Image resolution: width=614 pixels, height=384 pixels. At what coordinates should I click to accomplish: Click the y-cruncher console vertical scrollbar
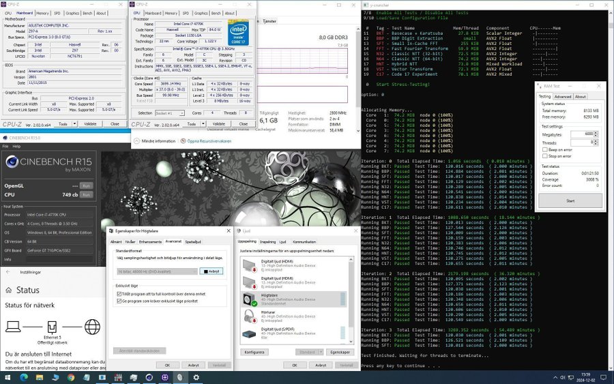[611, 190]
